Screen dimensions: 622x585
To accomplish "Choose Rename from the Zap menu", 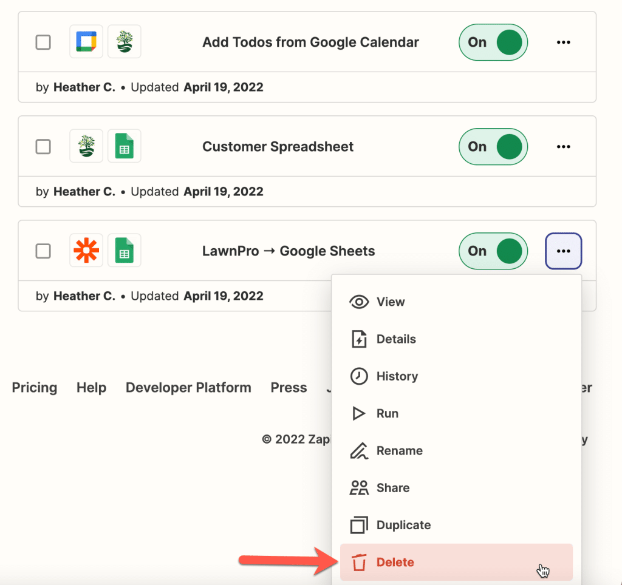I will (x=456, y=451).
